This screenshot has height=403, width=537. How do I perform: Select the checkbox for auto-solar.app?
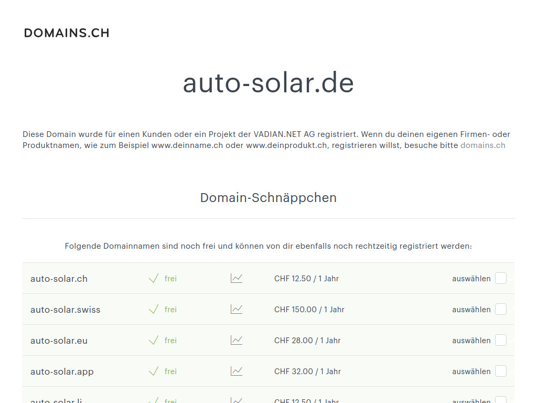[500, 371]
